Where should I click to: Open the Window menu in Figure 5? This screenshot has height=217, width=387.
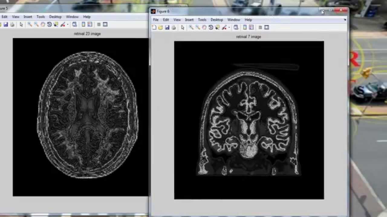pos(72,17)
